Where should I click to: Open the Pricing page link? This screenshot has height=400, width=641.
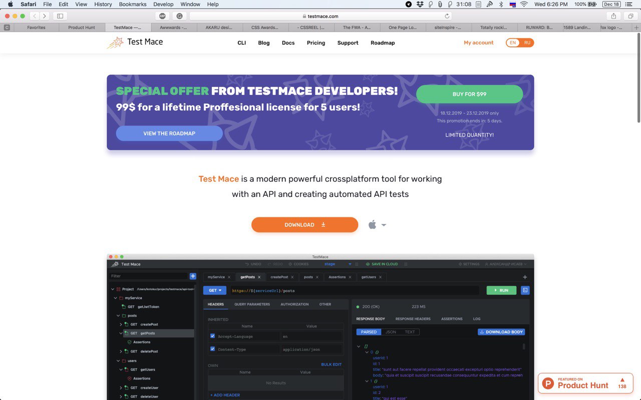click(x=316, y=43)
